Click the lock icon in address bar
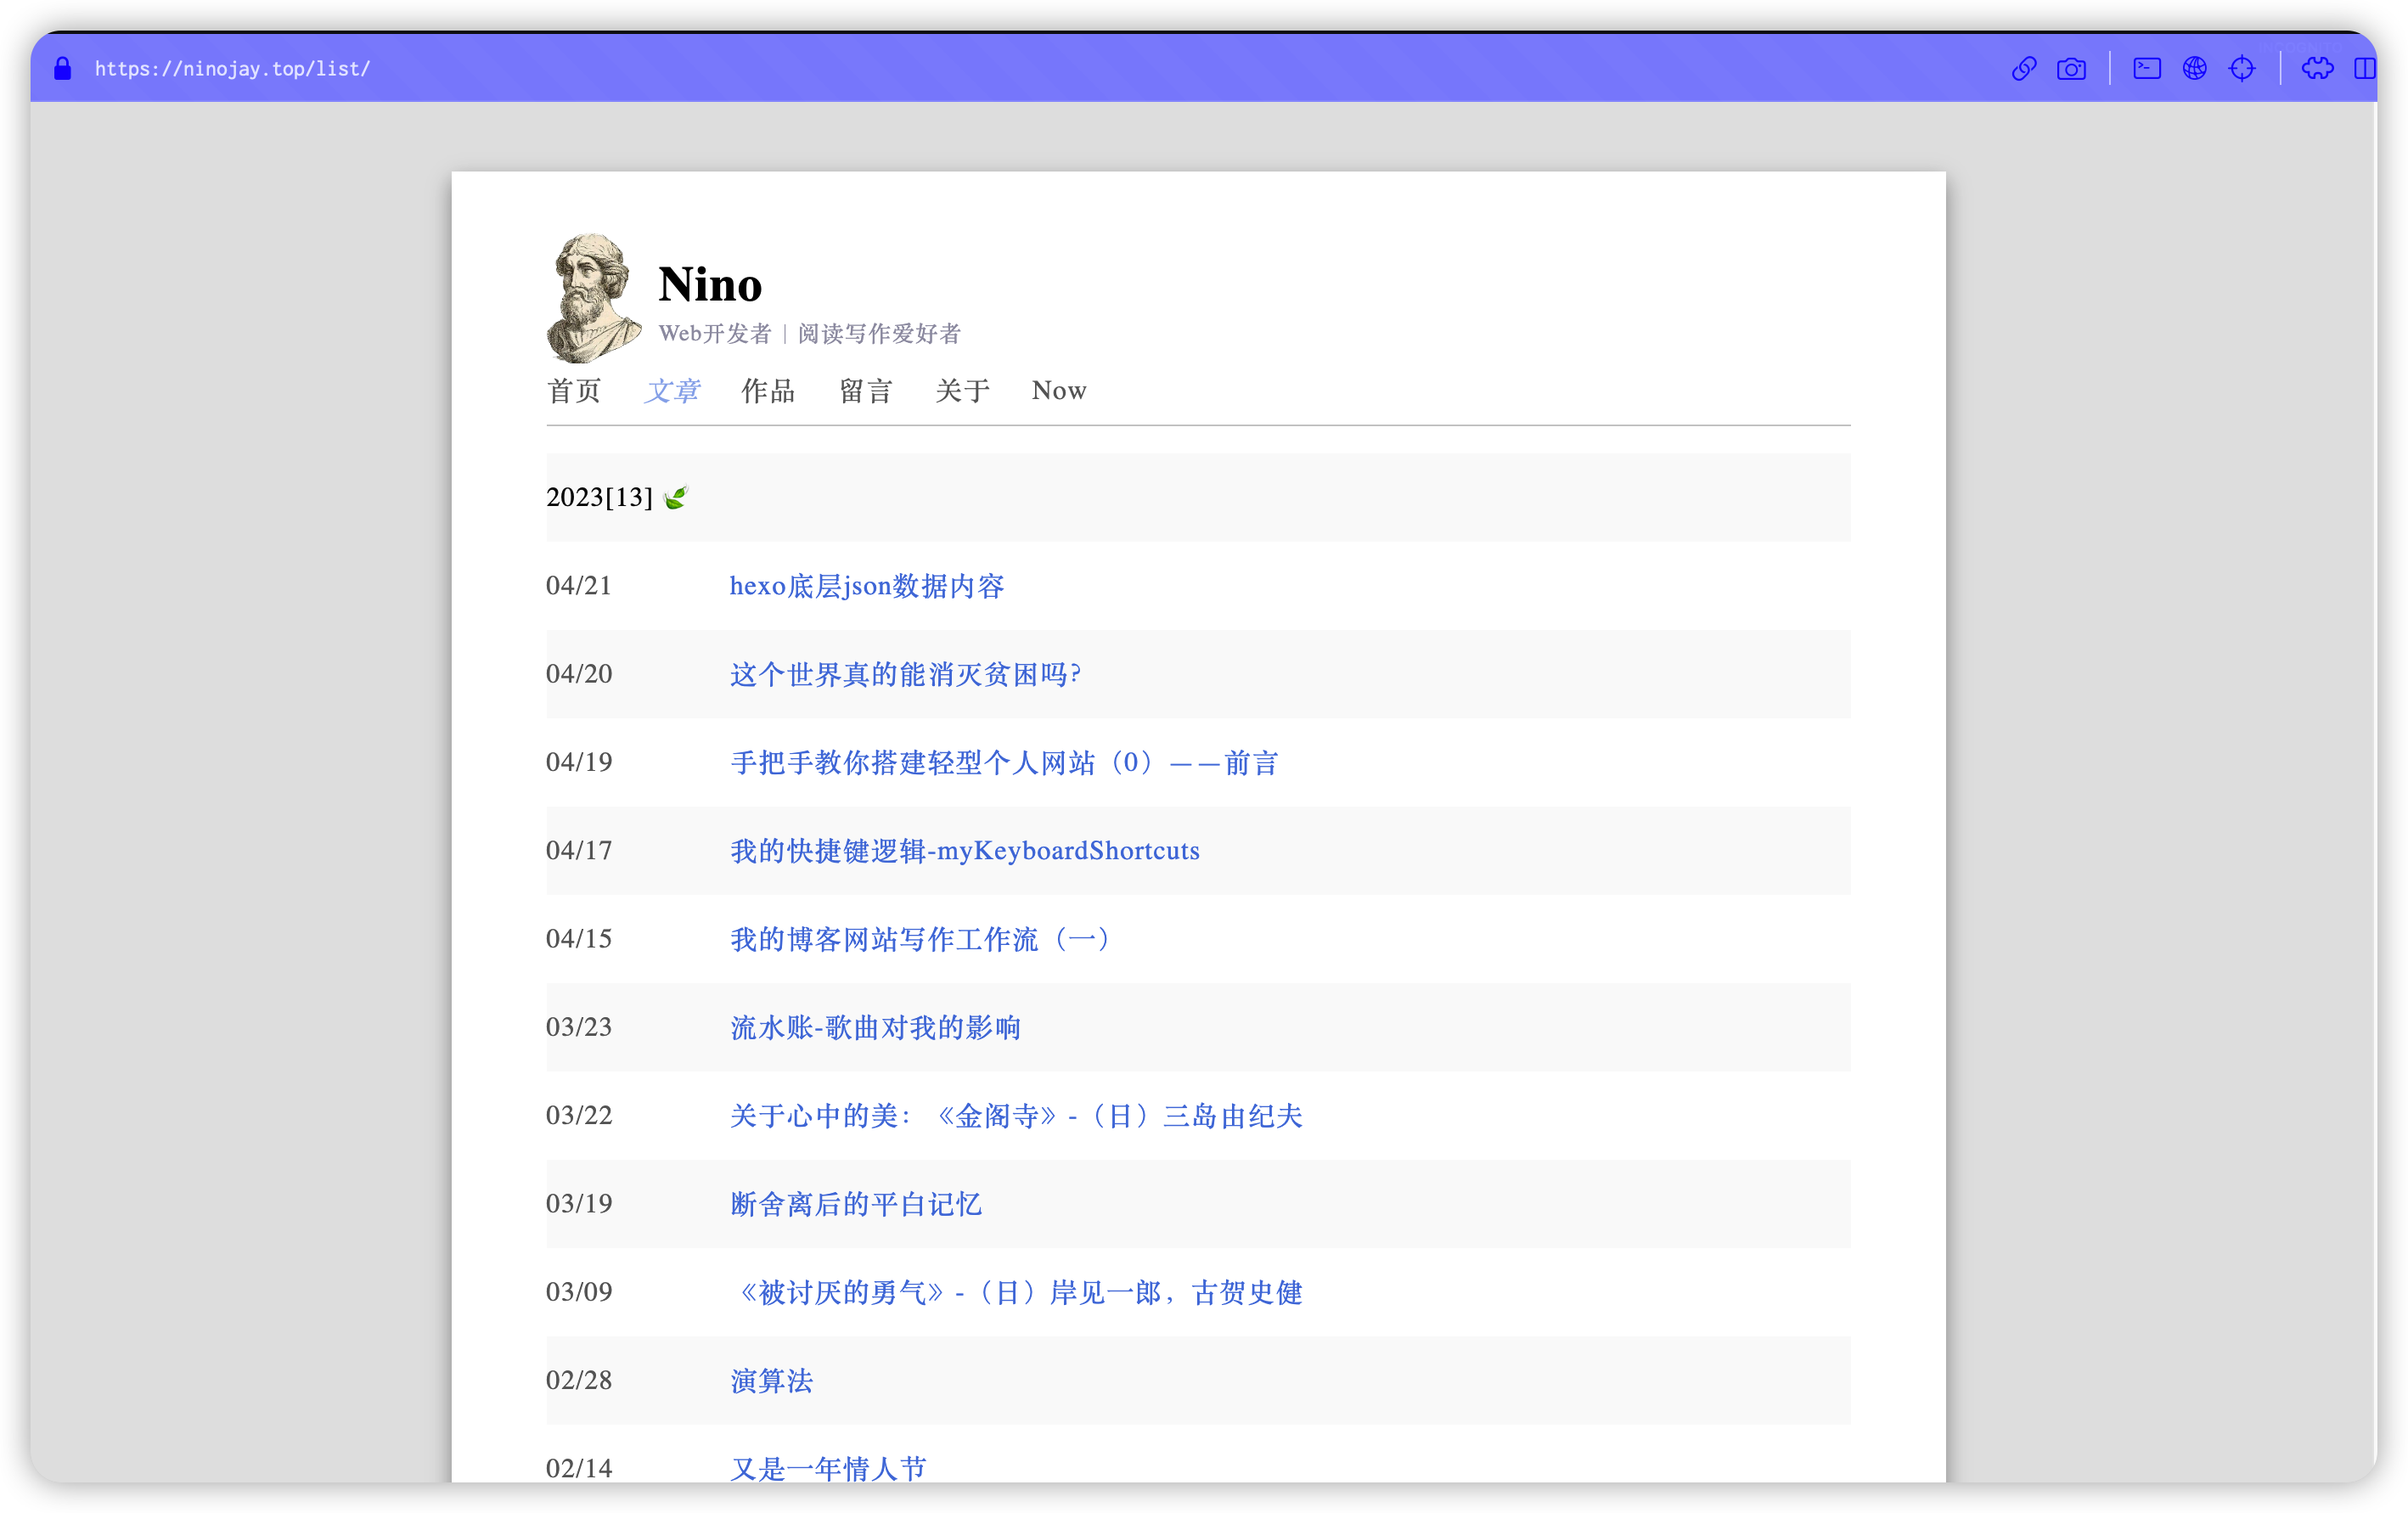The width and height of the screenshot is (2408, 1513). 63,68
